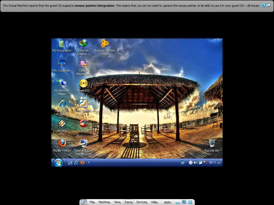Launch TuneUp Utilities 2012 icon
274x205 pixels.
click(105, 48)
